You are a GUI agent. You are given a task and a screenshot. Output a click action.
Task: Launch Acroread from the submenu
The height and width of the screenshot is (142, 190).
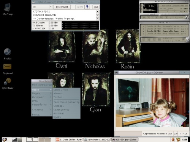[66, 113]
